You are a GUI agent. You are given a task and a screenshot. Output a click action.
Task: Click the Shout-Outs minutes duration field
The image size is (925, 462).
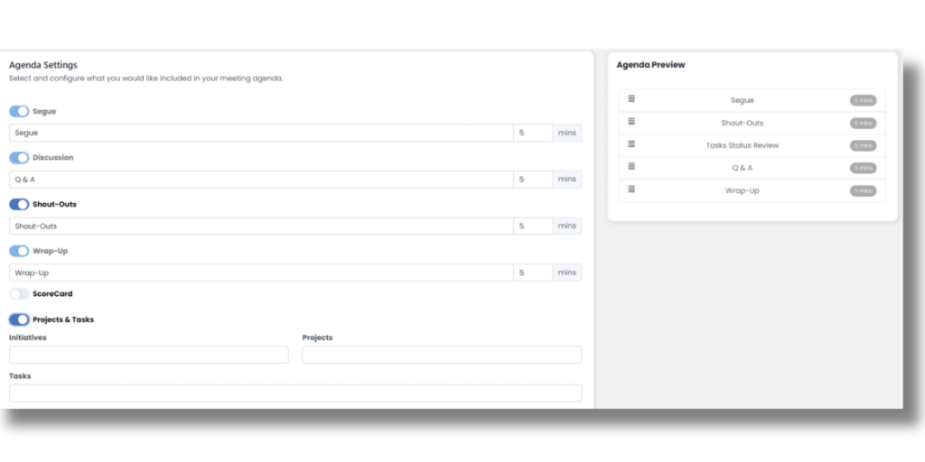(532, 226)
